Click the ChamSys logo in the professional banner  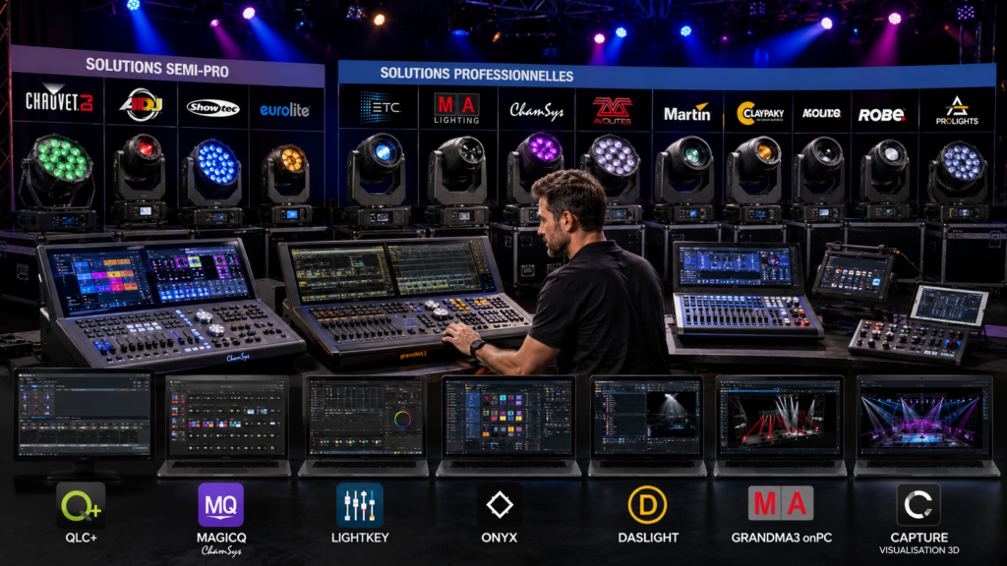(x=536, y=111)
